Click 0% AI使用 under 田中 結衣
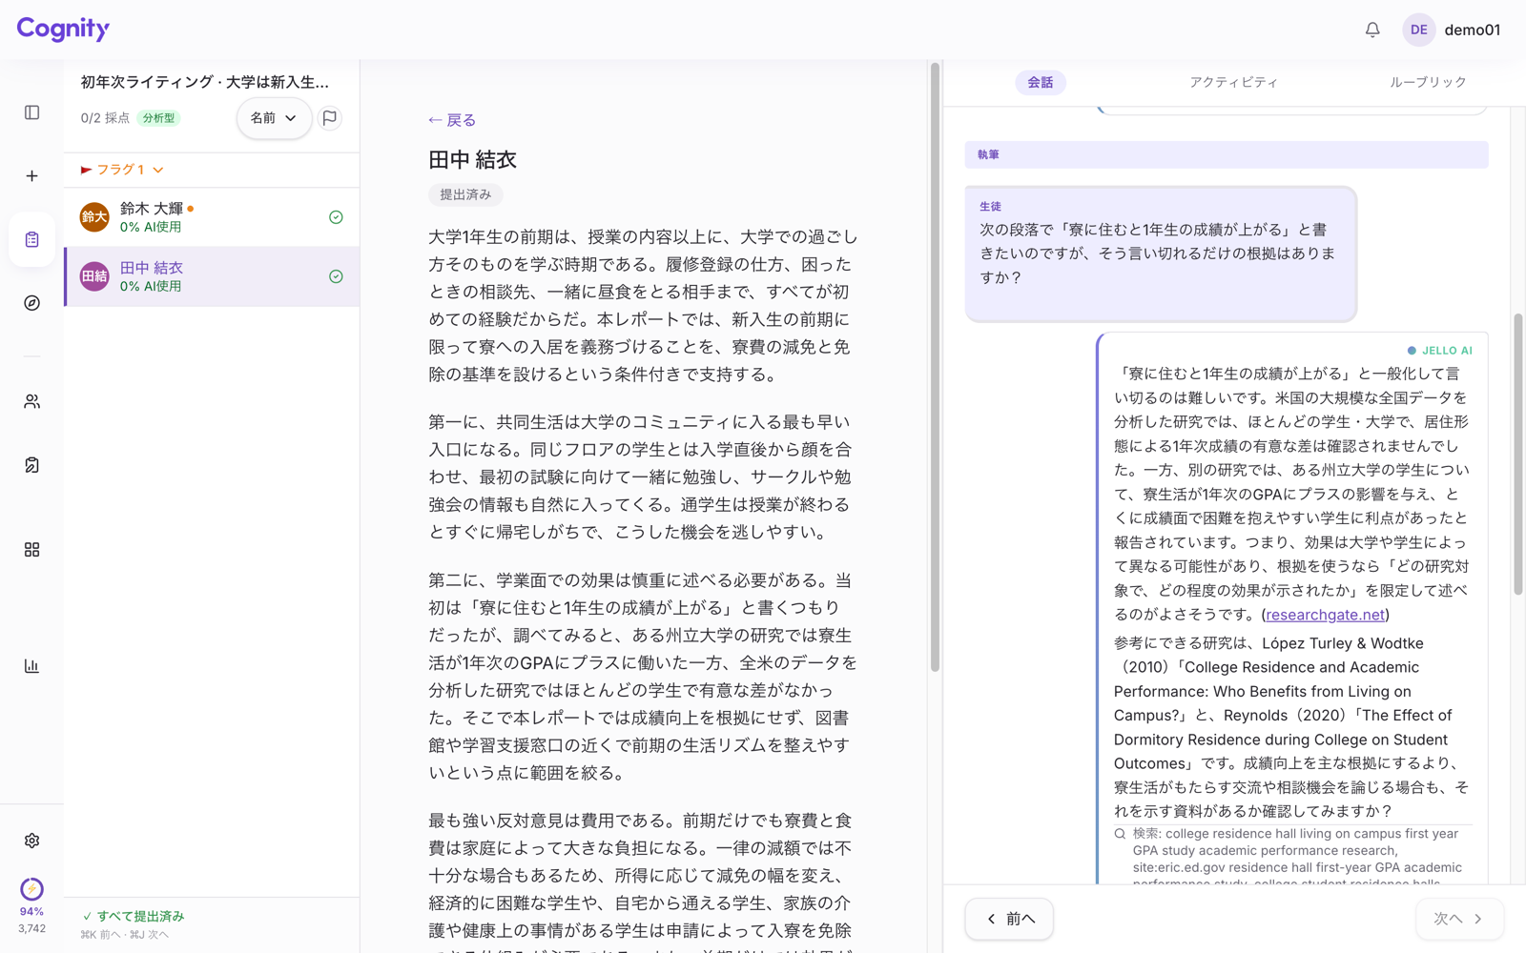1526x953 pixels. pyautogui.click(x=151, y=286)
